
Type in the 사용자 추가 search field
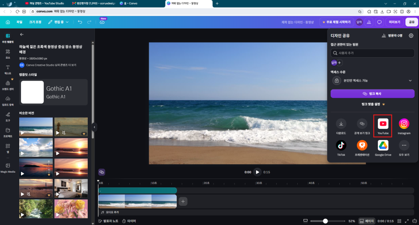372,53
